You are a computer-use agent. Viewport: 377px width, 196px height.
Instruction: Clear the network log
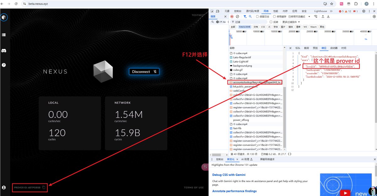[238, 16]
